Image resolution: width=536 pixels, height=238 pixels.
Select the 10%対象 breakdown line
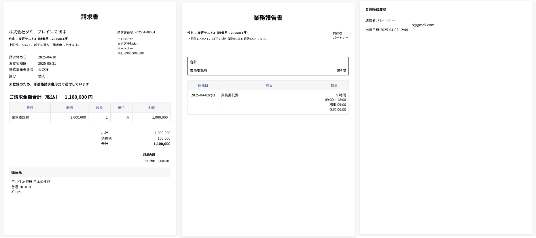coord(157,161)
